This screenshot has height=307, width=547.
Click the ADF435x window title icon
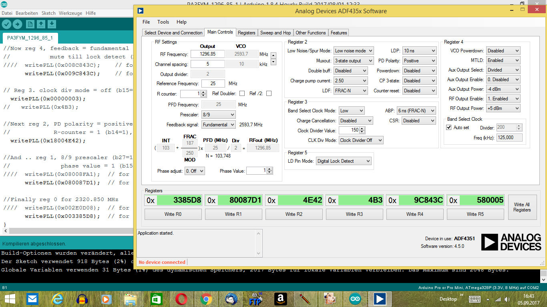pos(141,11)
